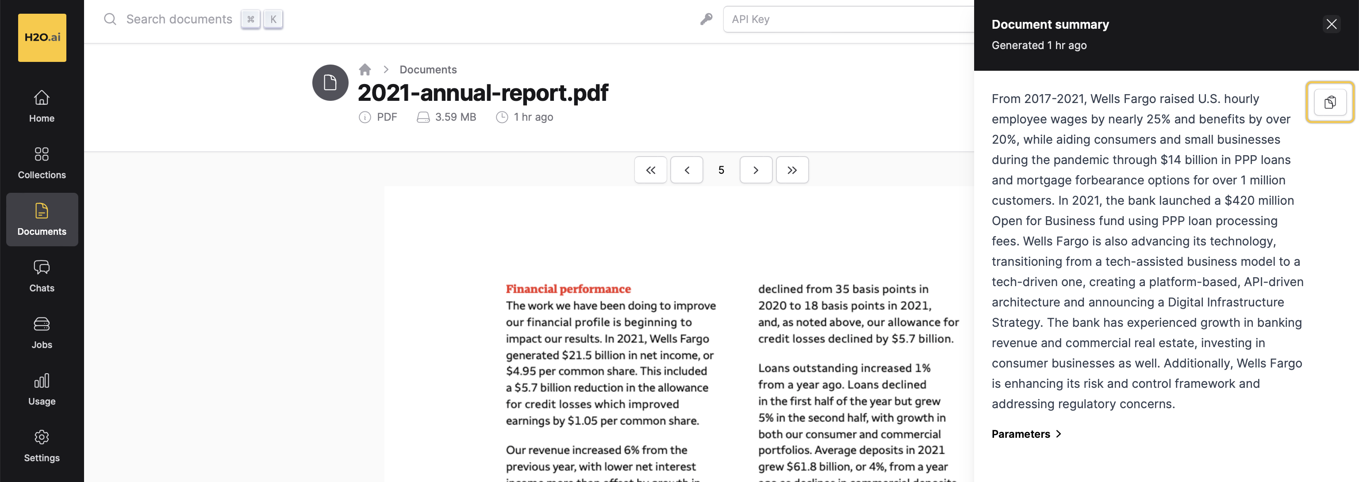Open the Home sidebar section

click(x=42, y=106)
